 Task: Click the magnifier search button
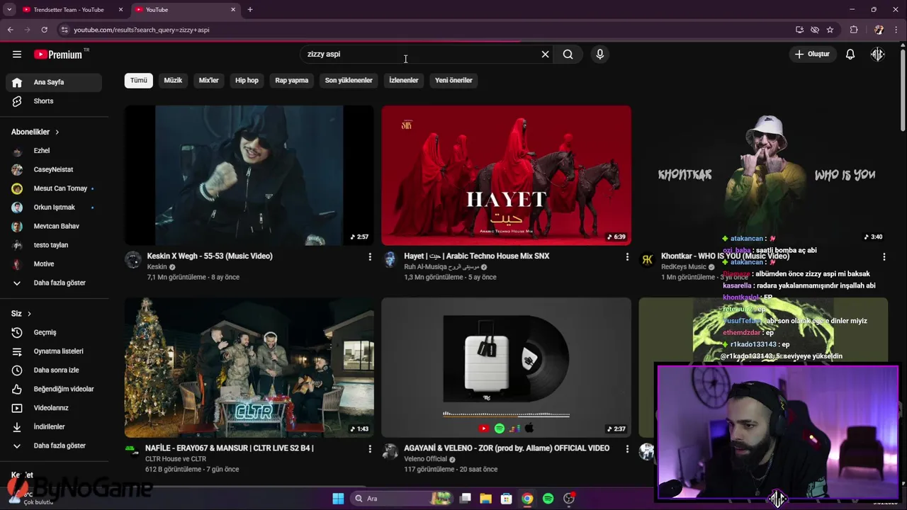[568, 54]
